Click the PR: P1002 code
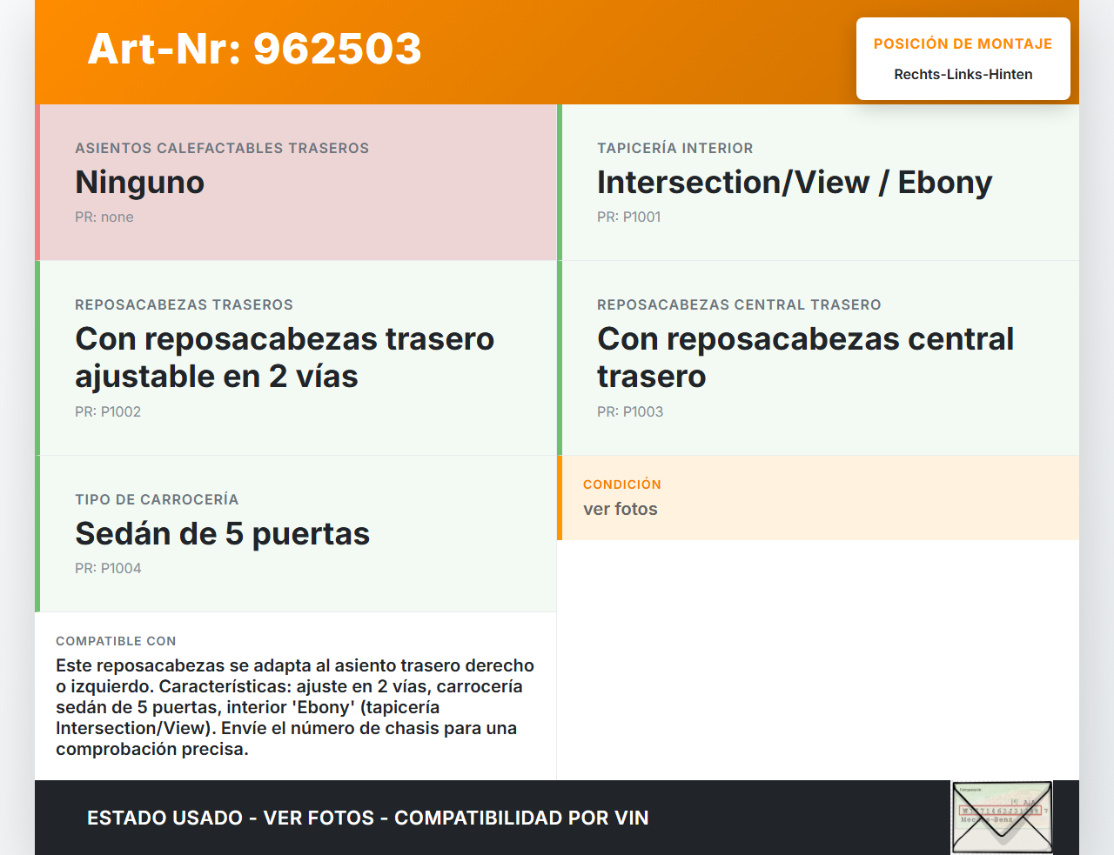Image resolution: width=1114 pixels, height=855 pixels. pos(108,411)
